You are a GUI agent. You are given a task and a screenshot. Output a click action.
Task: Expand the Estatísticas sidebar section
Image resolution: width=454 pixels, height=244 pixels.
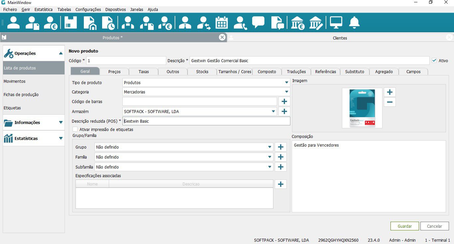[34, 138]
